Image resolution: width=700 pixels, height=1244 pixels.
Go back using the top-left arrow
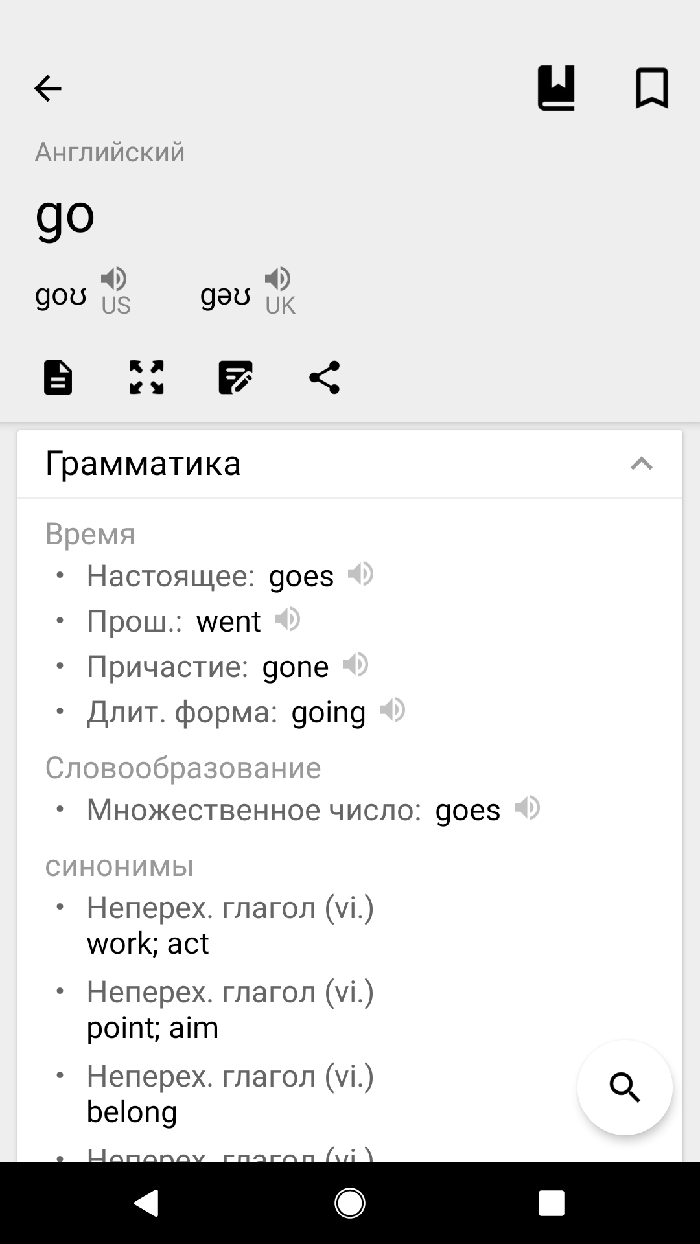[47, 88]
